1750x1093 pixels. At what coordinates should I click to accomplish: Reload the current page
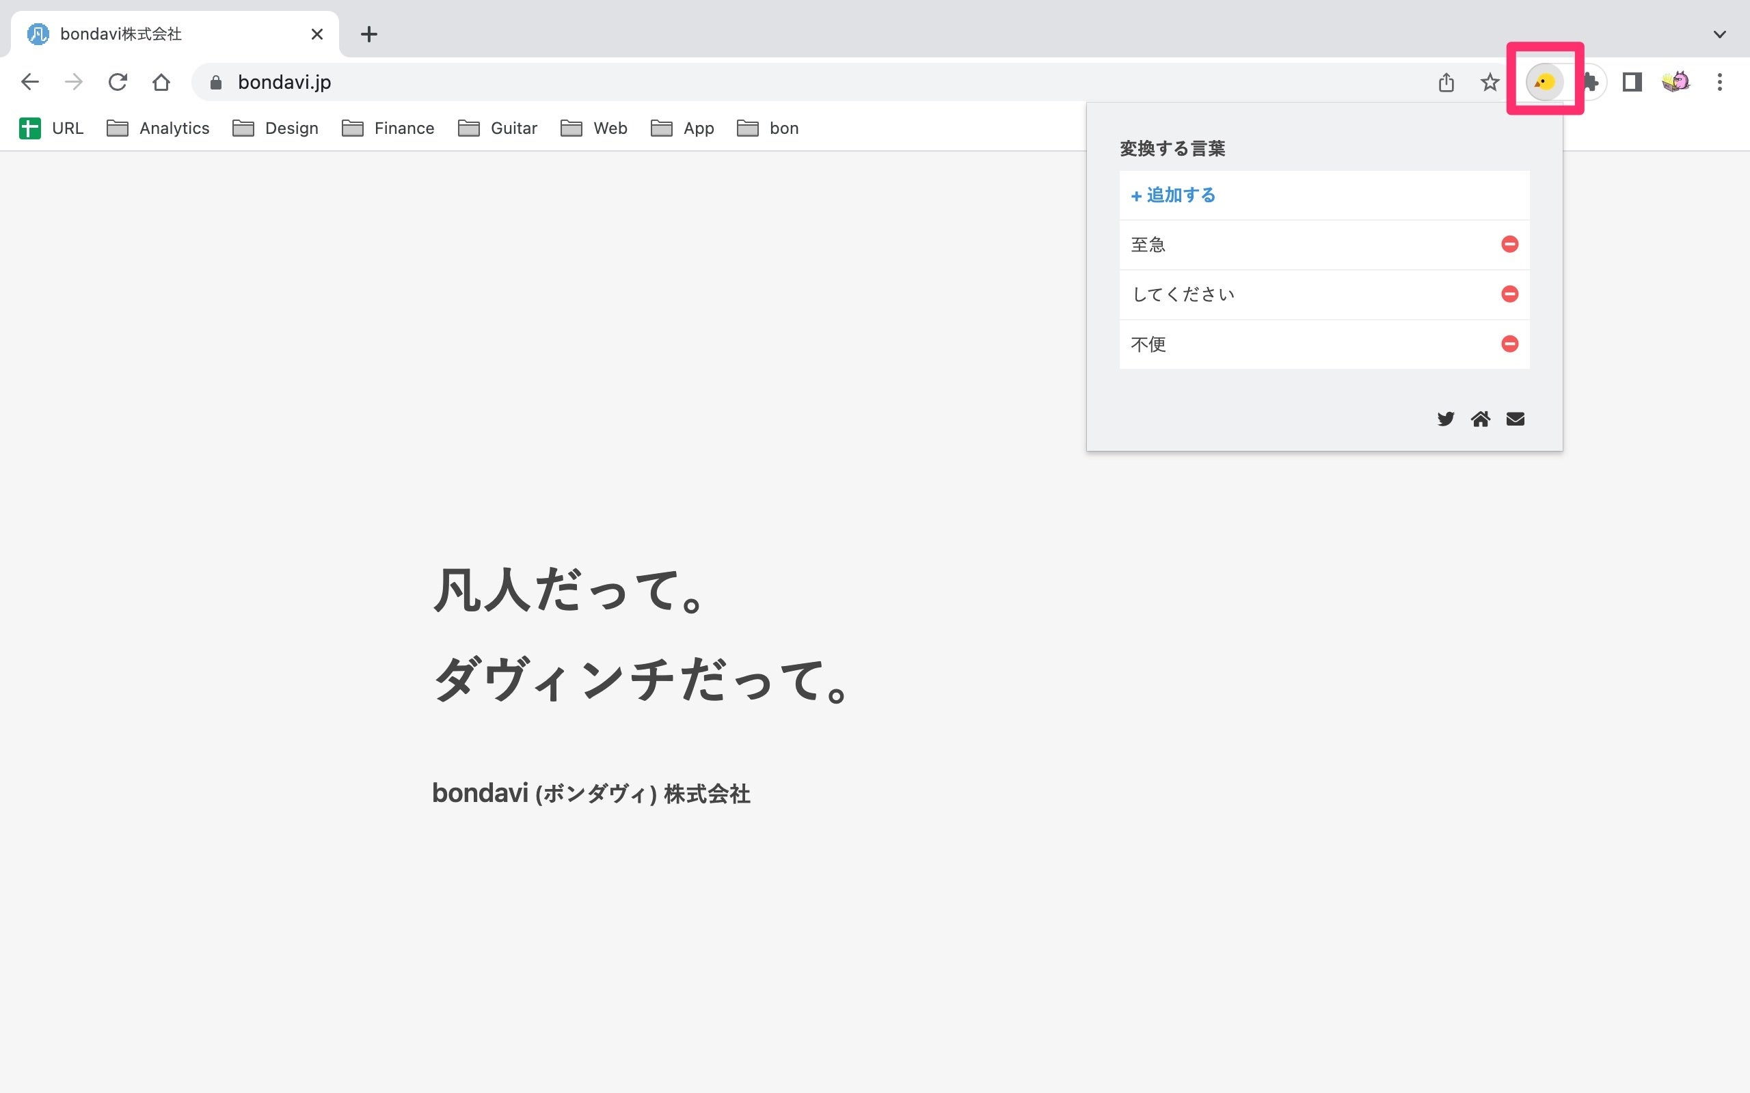(117, 83)
